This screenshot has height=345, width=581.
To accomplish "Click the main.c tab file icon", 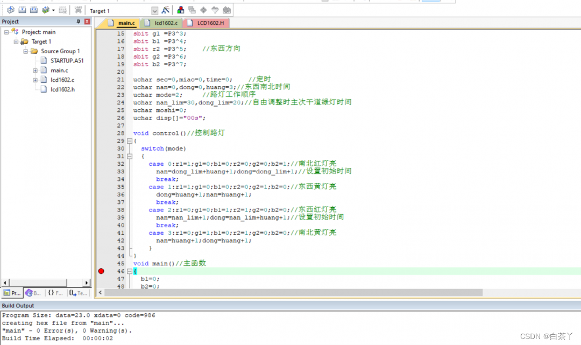I will (111, 23).
